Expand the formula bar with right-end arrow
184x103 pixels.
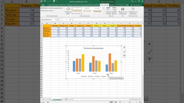click(x=143, y=20)
